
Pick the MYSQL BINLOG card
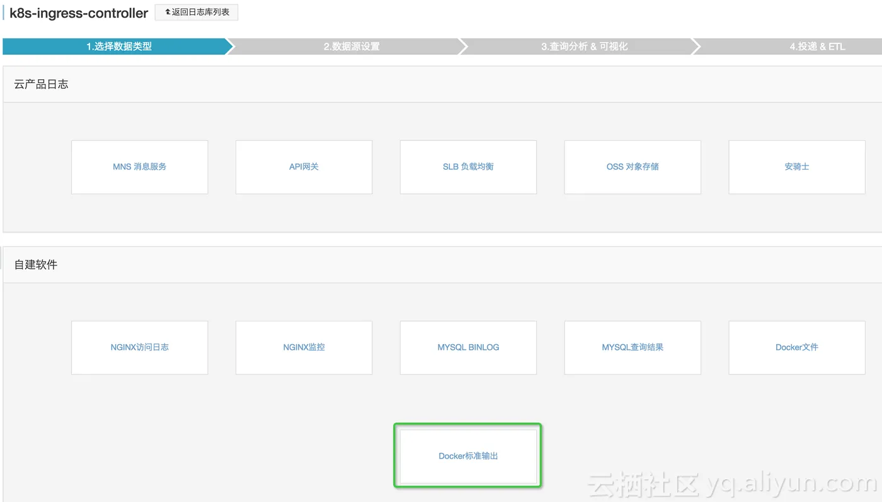click(x=468, y=347)
